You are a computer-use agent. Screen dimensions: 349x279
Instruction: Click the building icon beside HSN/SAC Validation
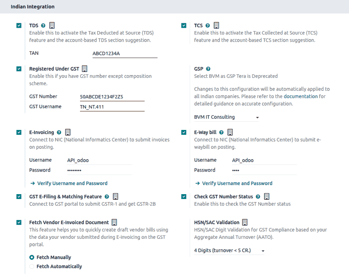point(245,222)
